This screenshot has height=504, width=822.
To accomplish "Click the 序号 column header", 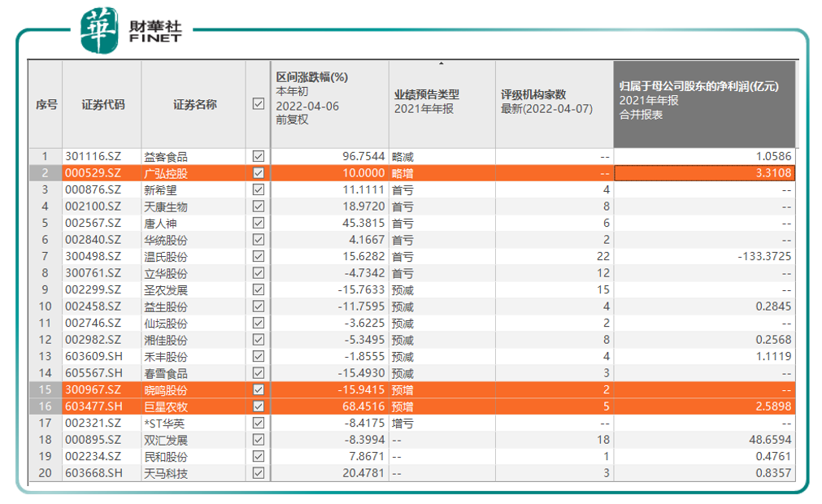I will [x=46, y=105].
